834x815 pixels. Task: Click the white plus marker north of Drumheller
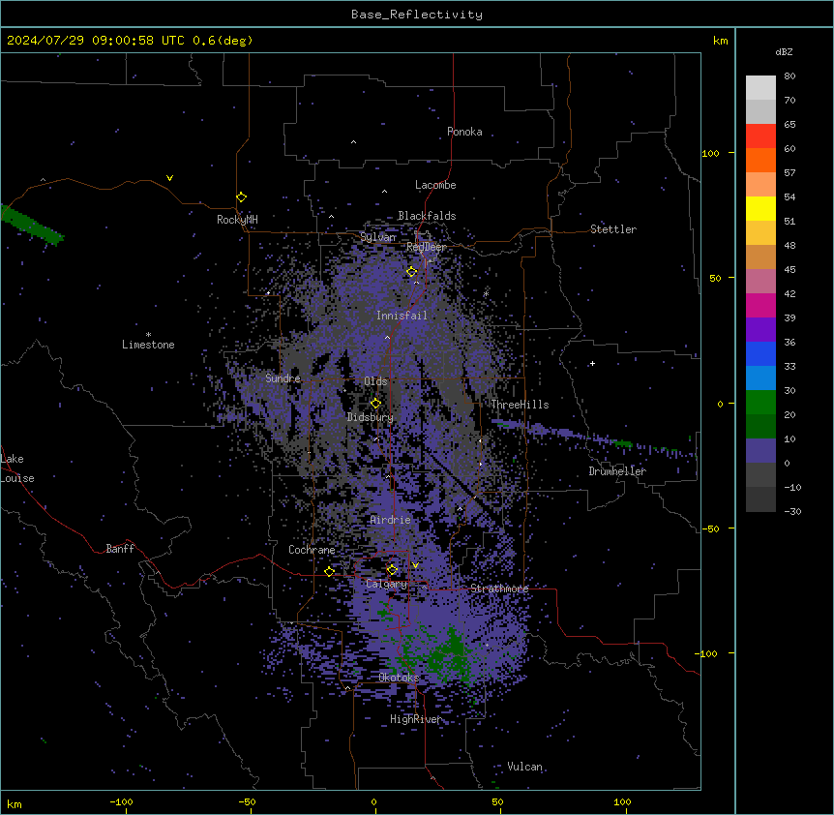pyautogui.click(x=592, y=364)
